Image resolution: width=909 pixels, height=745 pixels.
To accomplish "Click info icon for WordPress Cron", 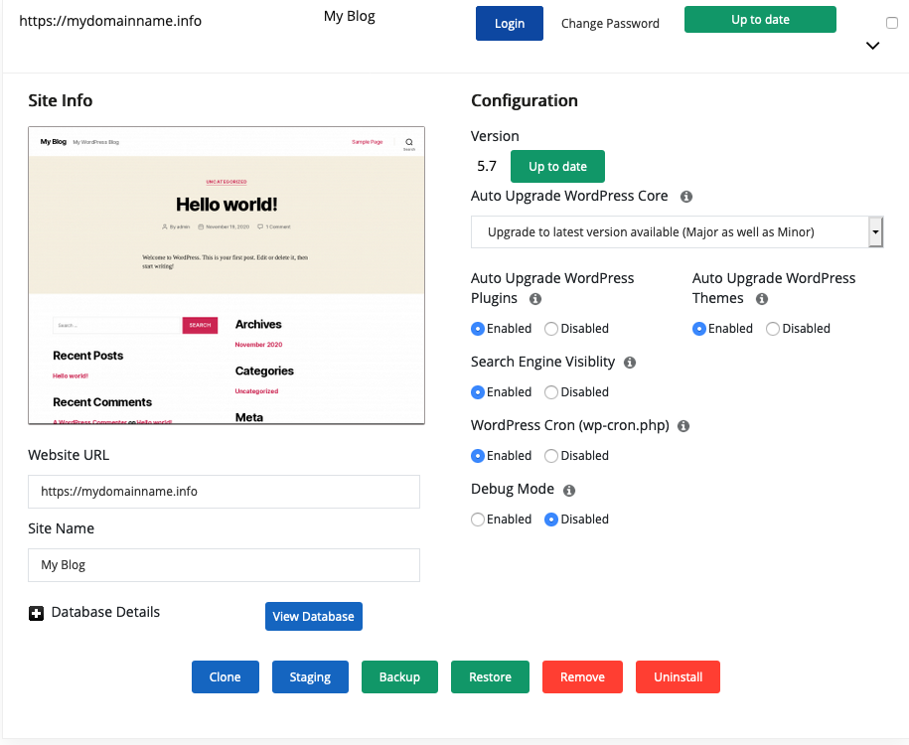I will [x=683, y=426].
